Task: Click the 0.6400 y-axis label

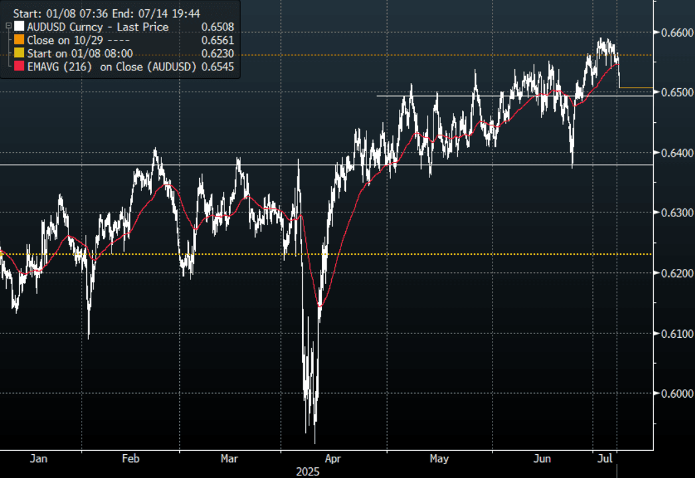Action: [677, 153]
